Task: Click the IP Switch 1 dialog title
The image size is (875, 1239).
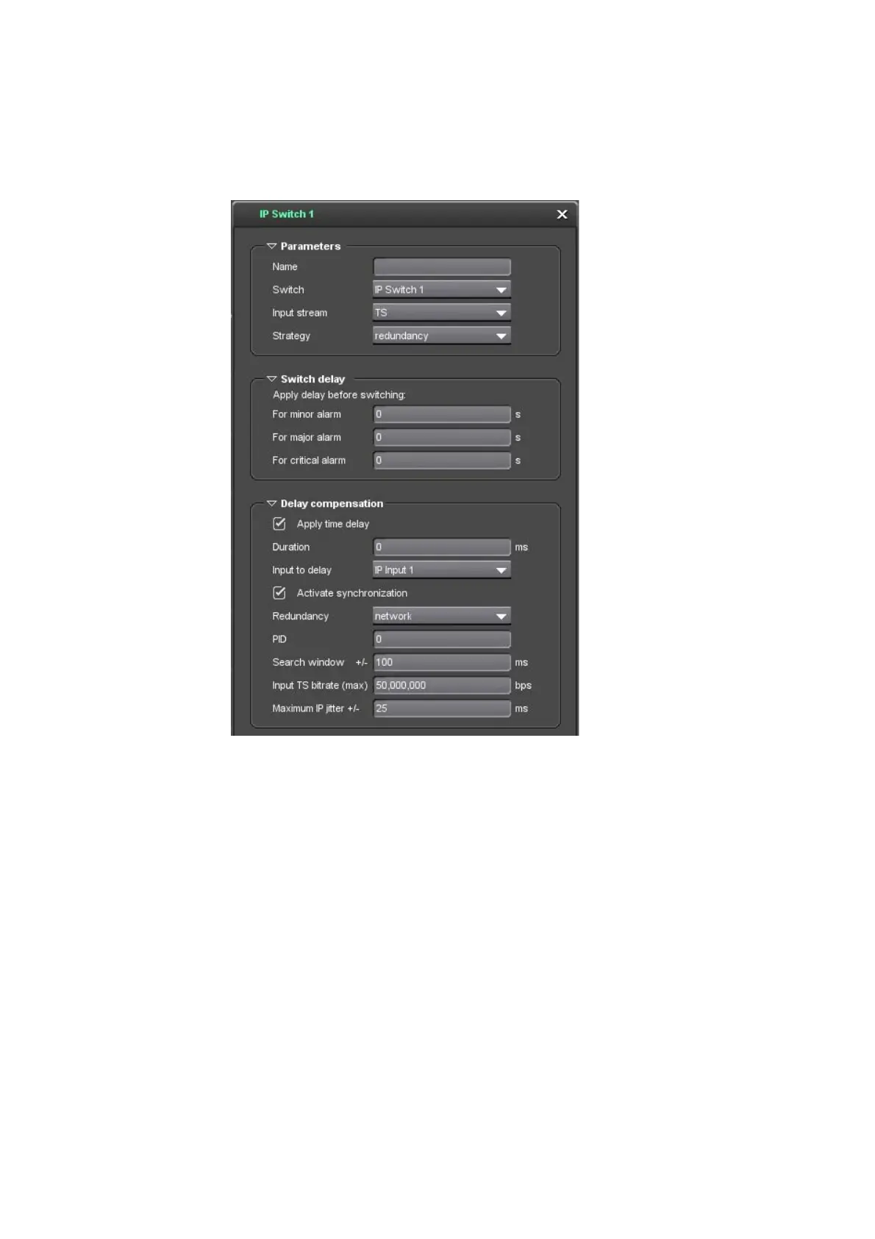Action: click(x=287, y=214)
